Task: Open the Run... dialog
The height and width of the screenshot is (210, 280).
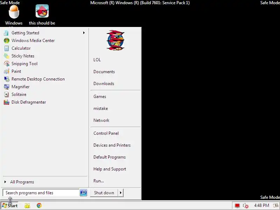Action: [x=99, y=181]
